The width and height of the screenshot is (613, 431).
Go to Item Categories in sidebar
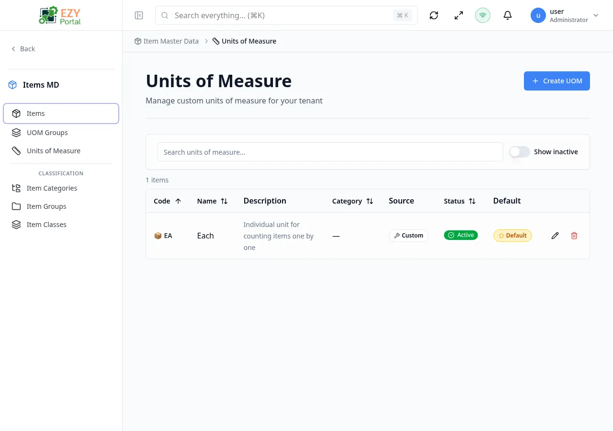pos(52,188)
